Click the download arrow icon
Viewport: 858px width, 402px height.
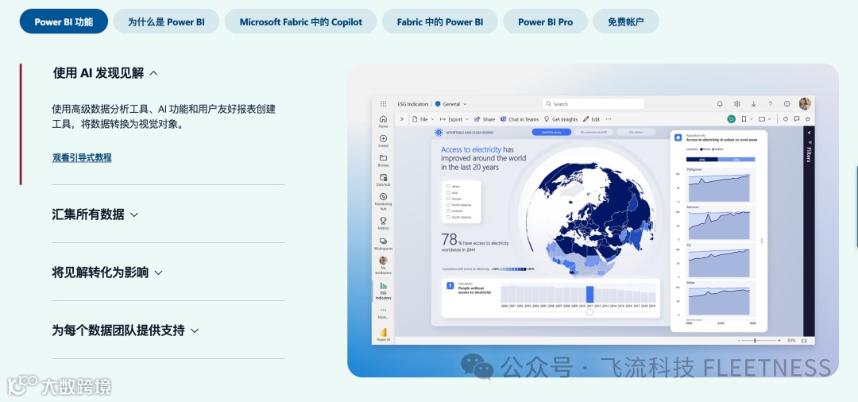click(753, 103)
